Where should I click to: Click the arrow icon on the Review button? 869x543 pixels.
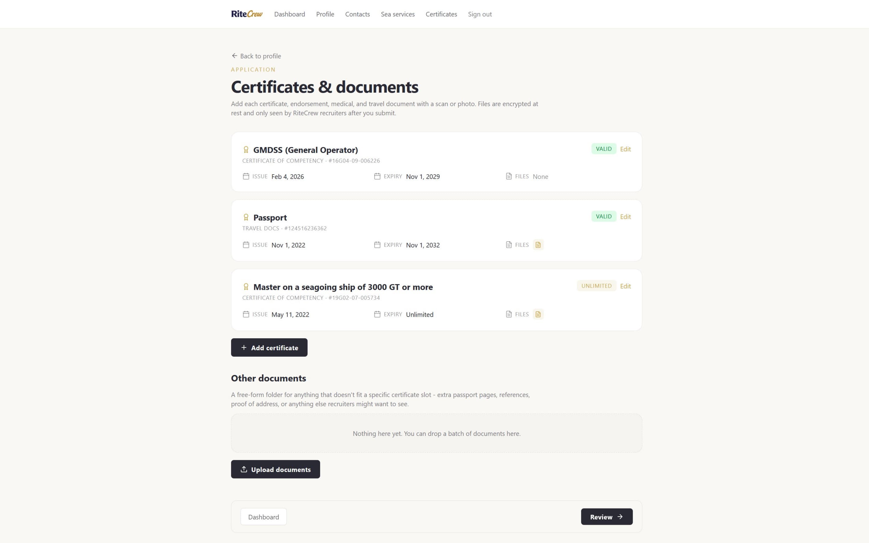(620, 516)
